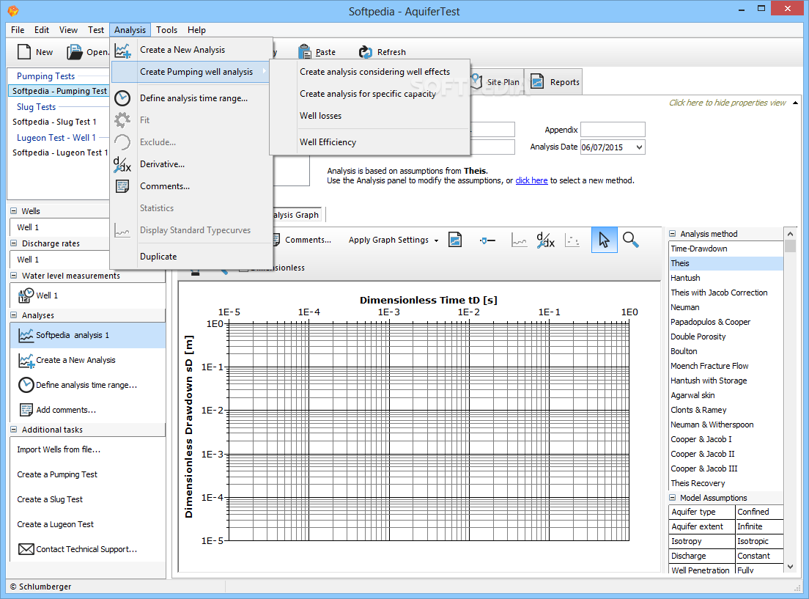Click Create a New Analysis icon in sidebar
Screen dimensions: 809x599
tap(26, 361)
